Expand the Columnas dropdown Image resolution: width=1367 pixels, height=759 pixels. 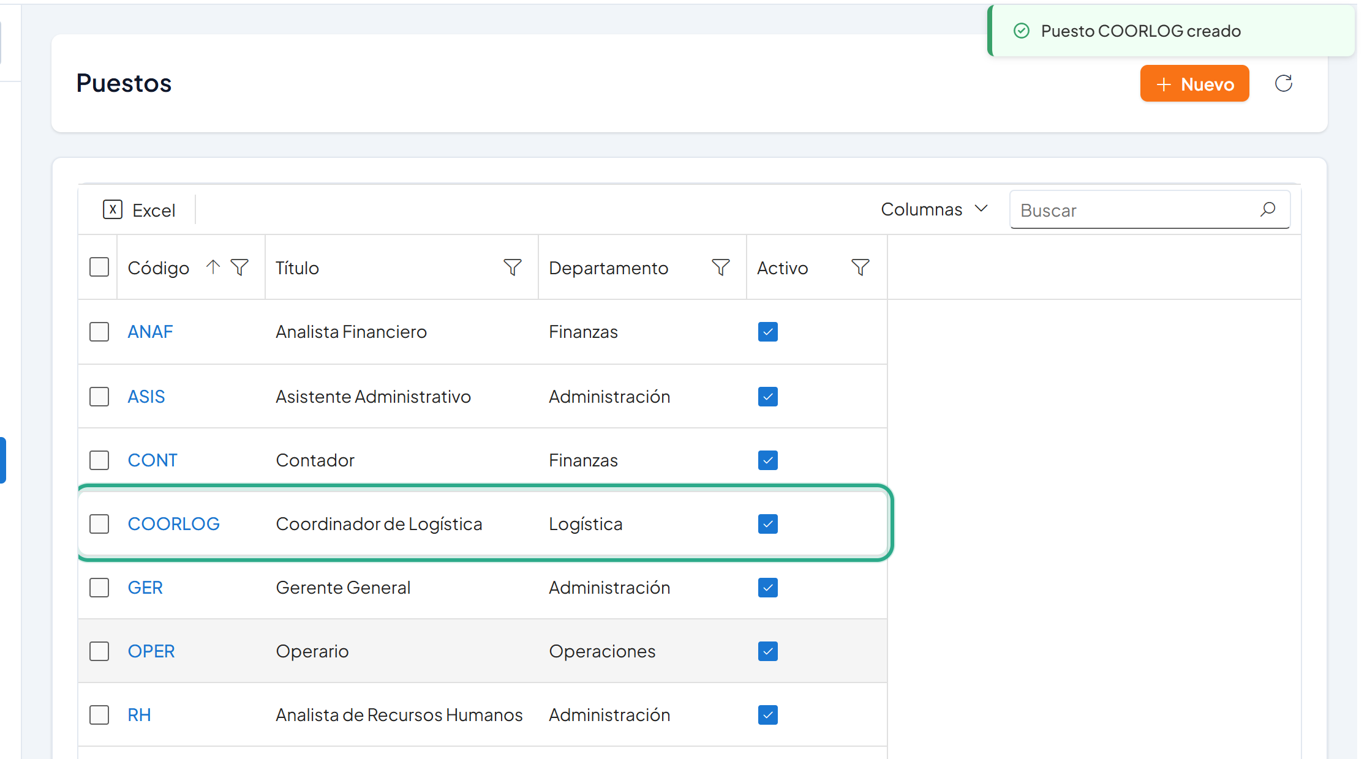point(935,209)
